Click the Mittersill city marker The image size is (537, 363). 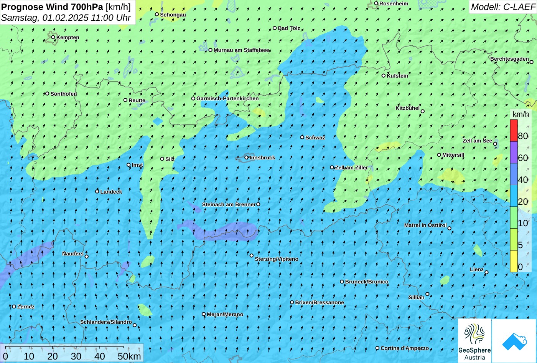pos(439,155)
